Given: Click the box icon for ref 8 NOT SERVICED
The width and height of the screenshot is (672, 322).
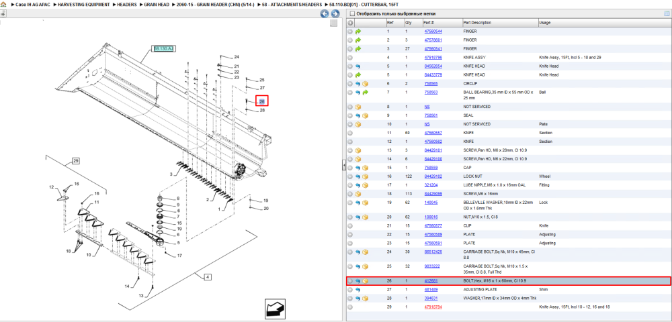Looking at the screenshot, I should (x=358, y=107).
